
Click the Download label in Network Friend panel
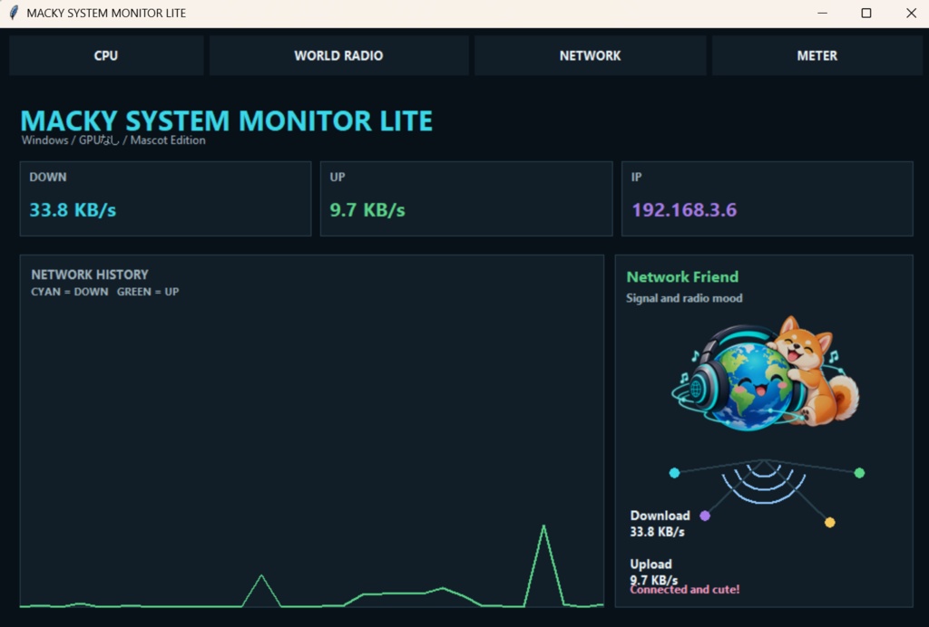coord(660,516)
